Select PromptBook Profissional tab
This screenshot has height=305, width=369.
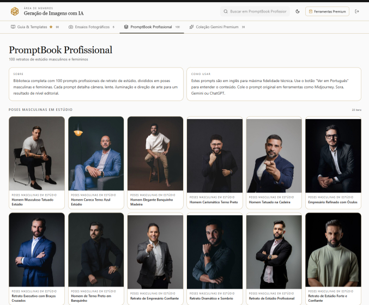tap(151, 27)
